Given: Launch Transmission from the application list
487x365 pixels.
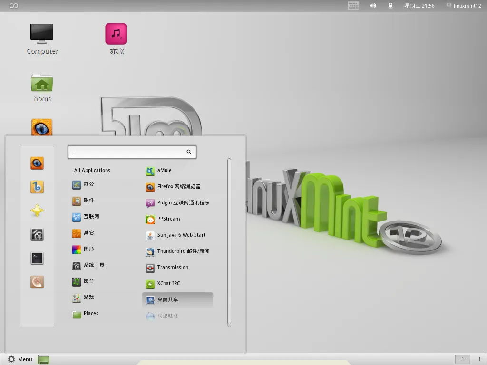Looking at the screenshot, I should 173,268.
